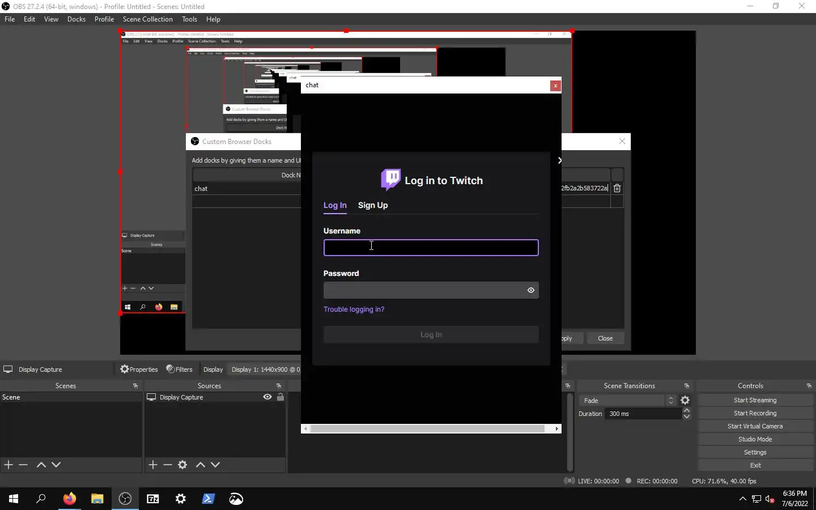Viewport: 816px width, 510px height.
Task: Decrease transition duration
Action: [687, 417]
